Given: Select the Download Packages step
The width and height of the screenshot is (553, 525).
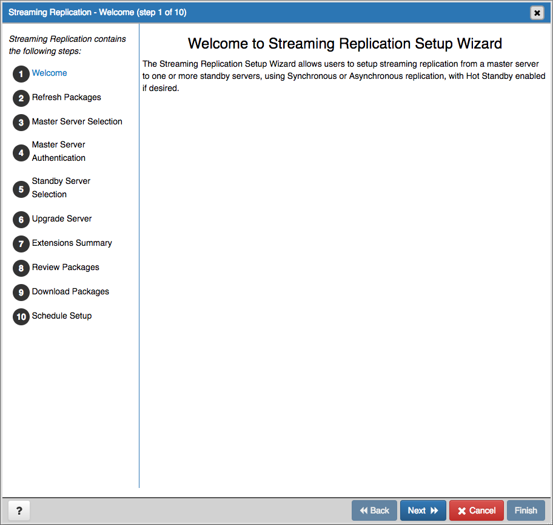Looking at the screenshot, I should (70, 291).
